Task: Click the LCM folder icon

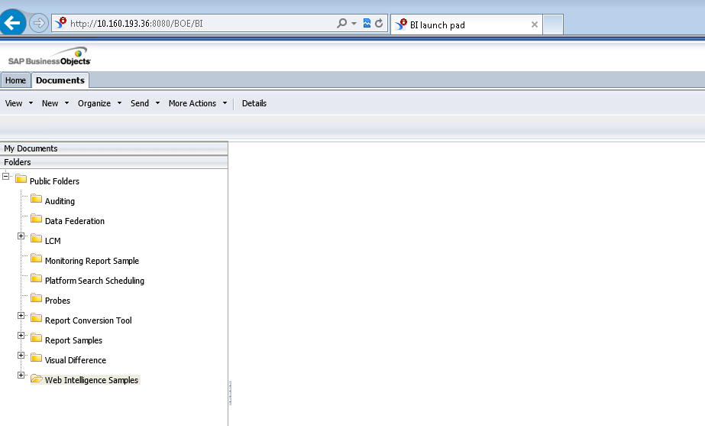Action: tap(36, 238)
